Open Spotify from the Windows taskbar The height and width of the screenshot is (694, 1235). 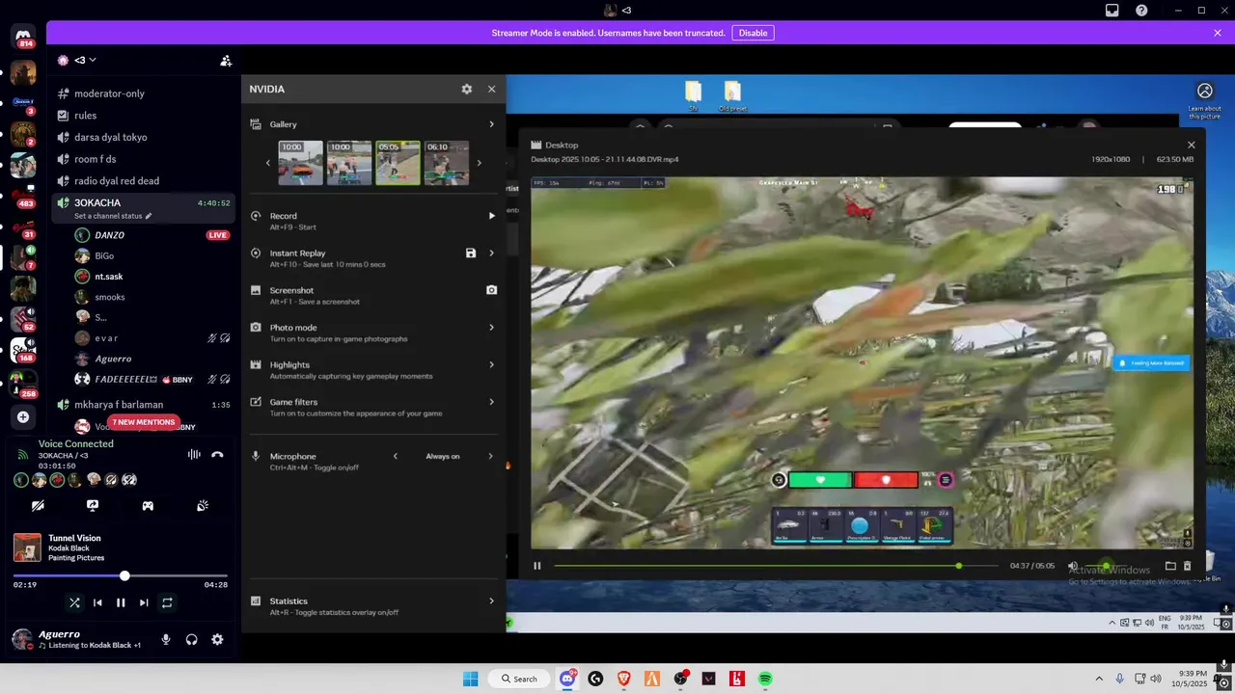(765, 679)
